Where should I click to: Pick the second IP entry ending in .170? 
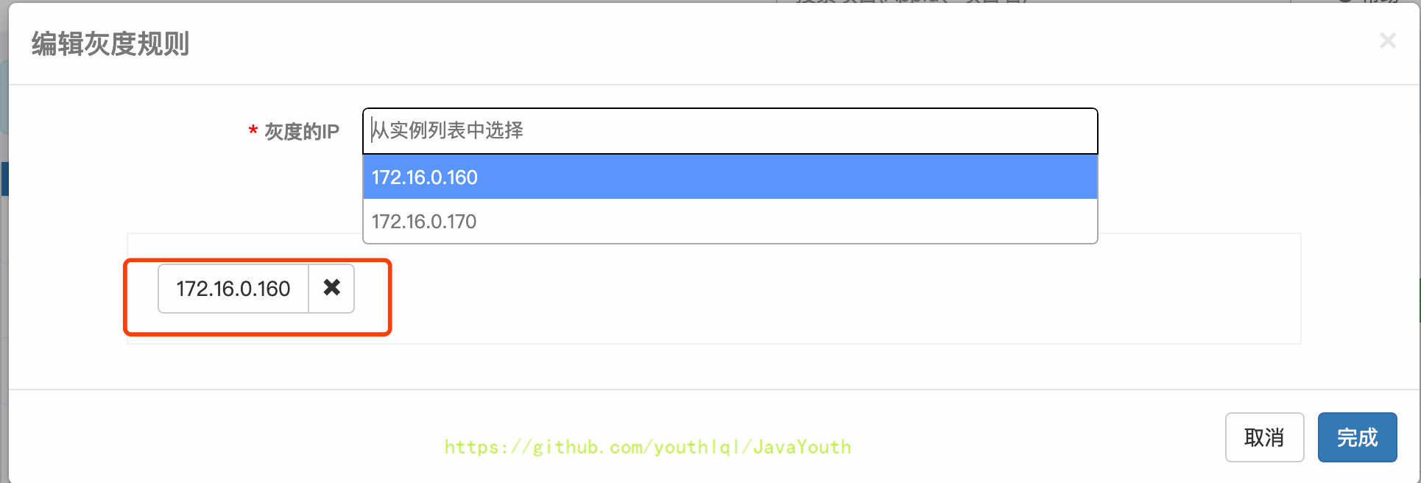click(x=730, y=222)
